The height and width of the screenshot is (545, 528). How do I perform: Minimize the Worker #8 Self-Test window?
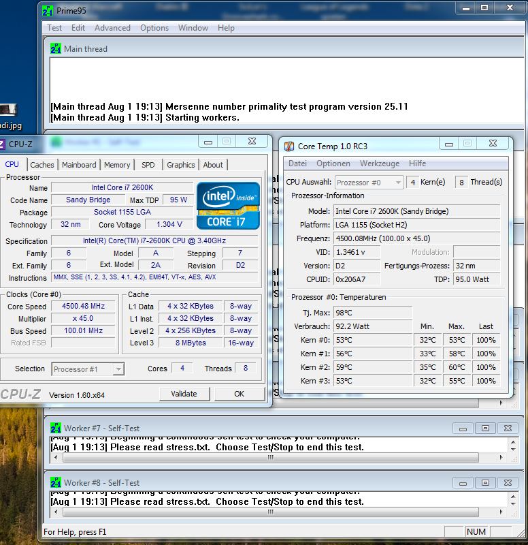click(463, 483)
